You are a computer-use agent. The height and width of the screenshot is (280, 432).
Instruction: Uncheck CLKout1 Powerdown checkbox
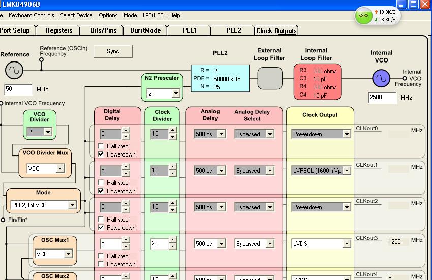coord(101,191)
